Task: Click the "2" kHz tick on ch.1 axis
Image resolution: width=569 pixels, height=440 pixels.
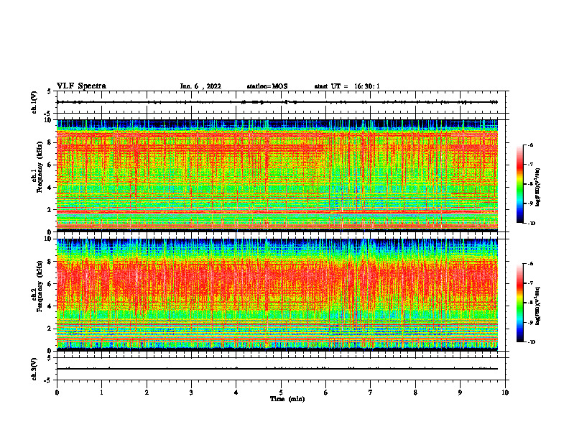Action: click(x=50, y=210)
